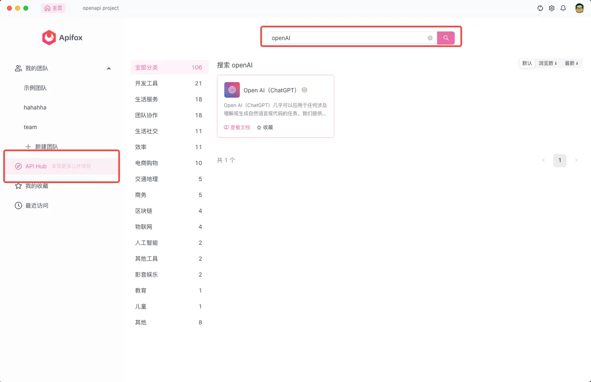Image resolution: width=591 pixels, height=382 pixels.
Task: Switch to the openapi project tab
Action: point(101,8)
